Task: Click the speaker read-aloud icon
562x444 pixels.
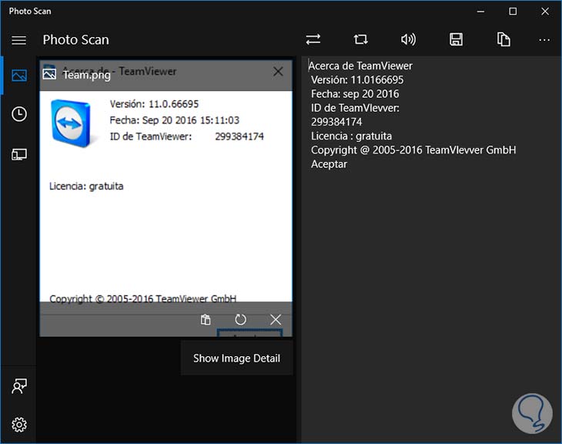Action: (408, 39)
